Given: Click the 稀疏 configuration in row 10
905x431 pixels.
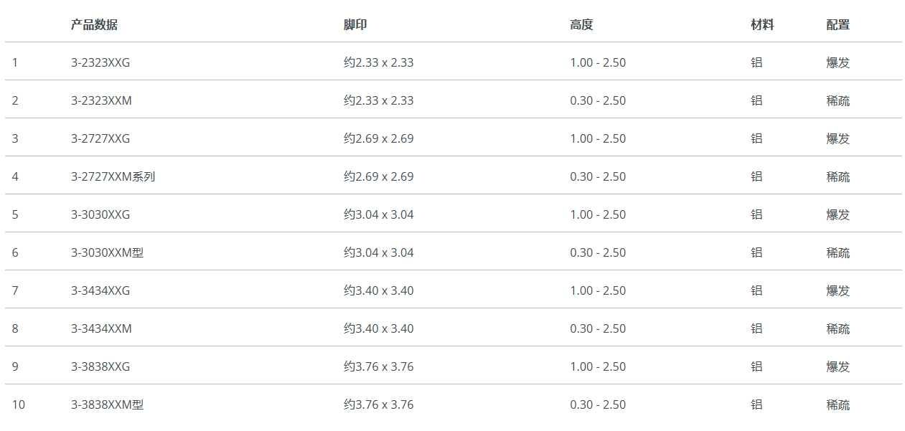Looking at the screenshot, I should point(838,404).
